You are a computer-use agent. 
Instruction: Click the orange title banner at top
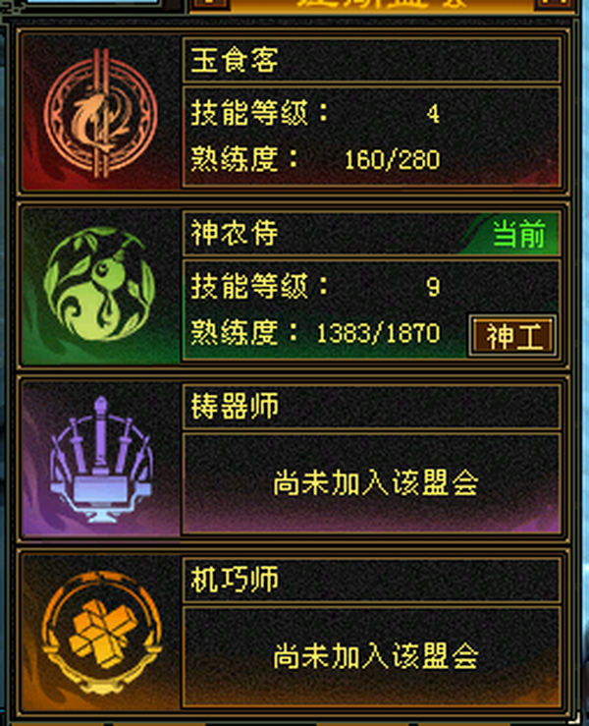[x=382, y=6]
